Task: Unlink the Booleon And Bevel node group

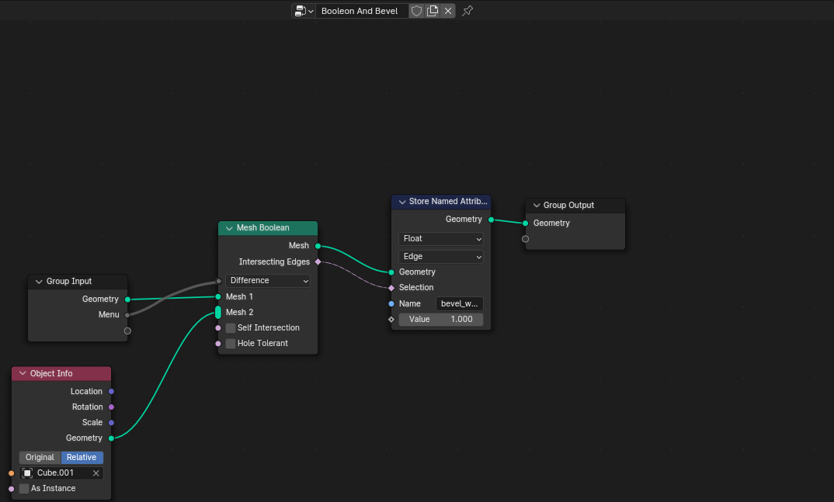Action: click(x=448, y=11)
